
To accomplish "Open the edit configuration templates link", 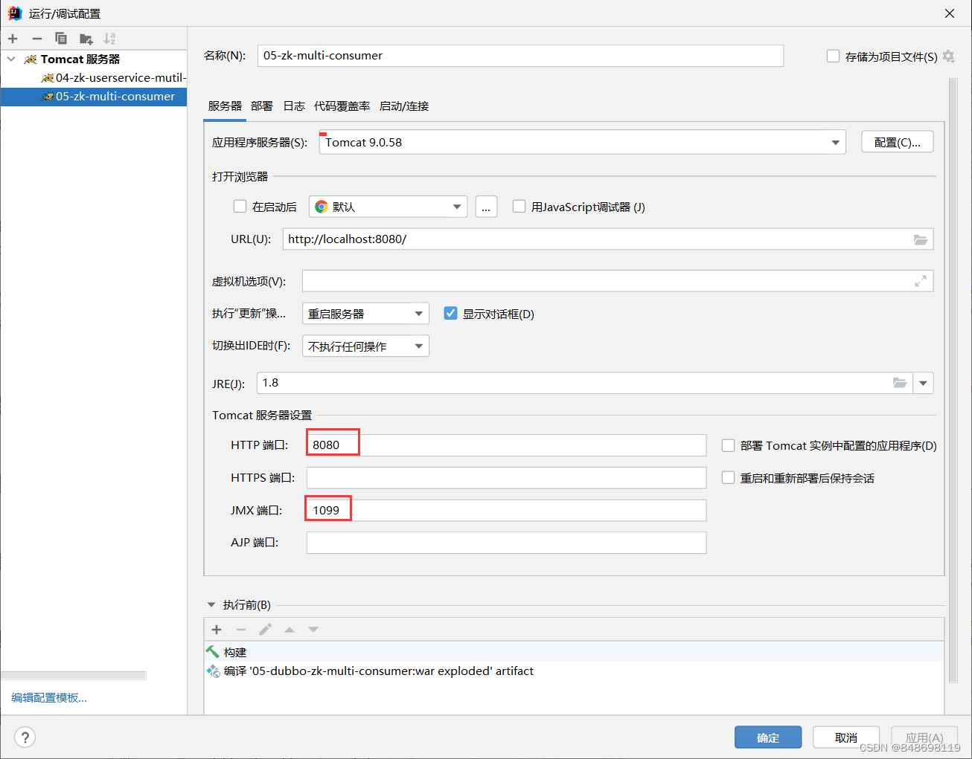I will point(49,697).
